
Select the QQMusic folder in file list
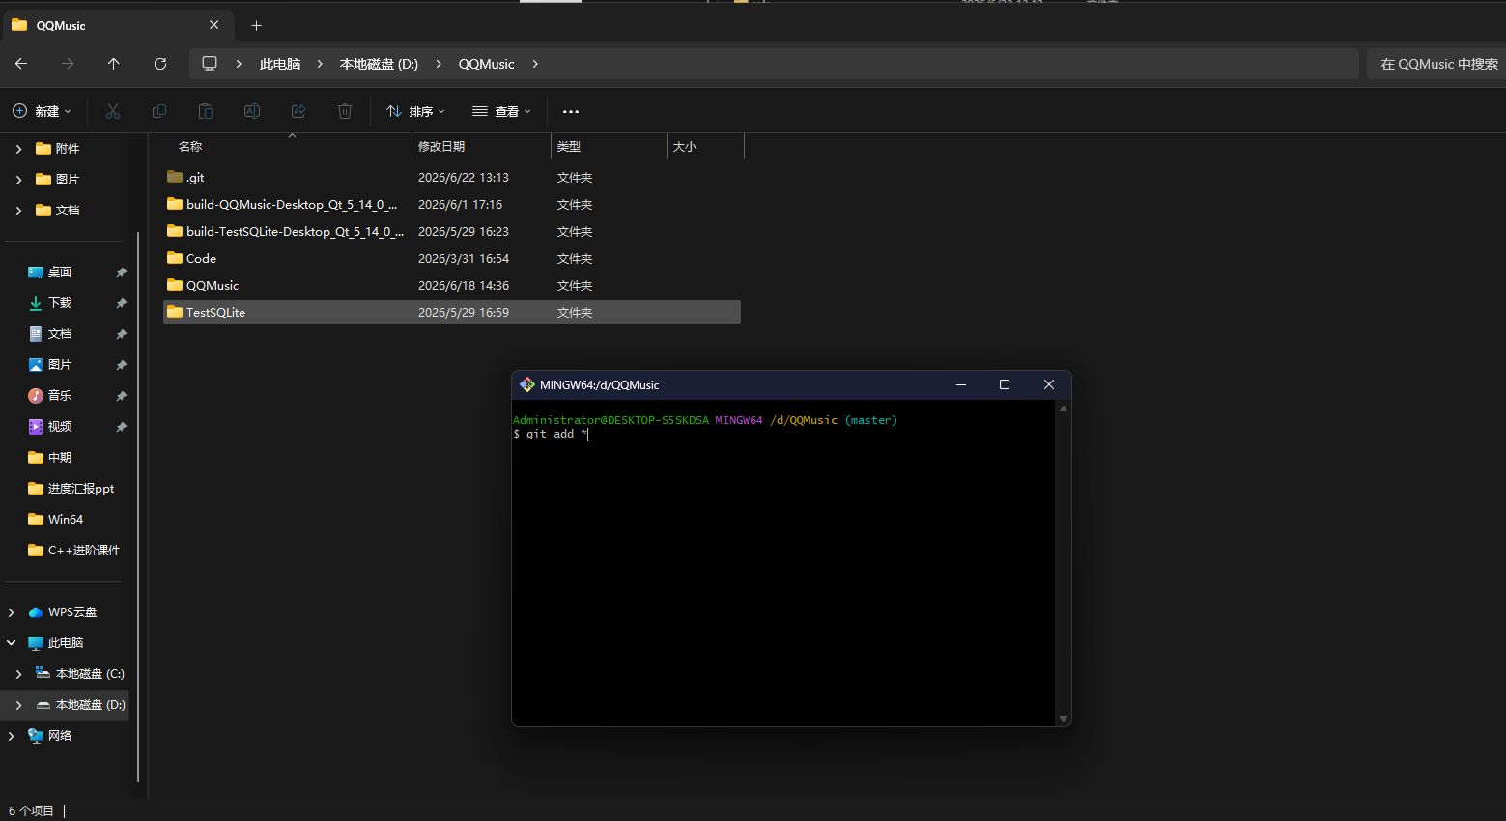pyautogui.click(x=213, y=286)
